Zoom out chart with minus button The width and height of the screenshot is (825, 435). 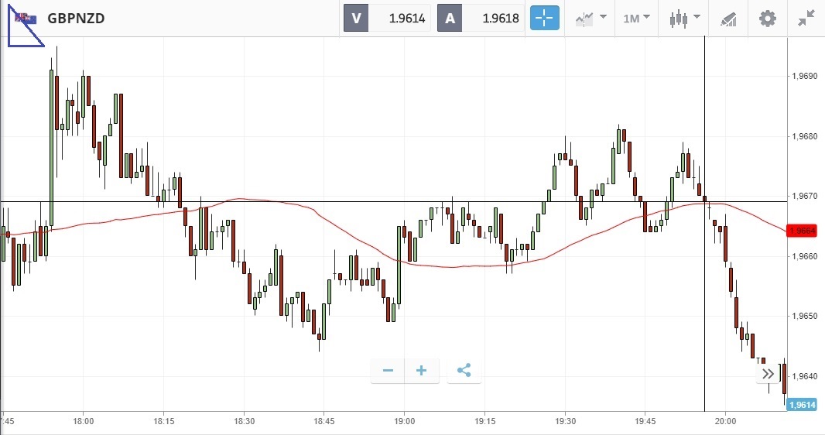click(x=389, y=371)
